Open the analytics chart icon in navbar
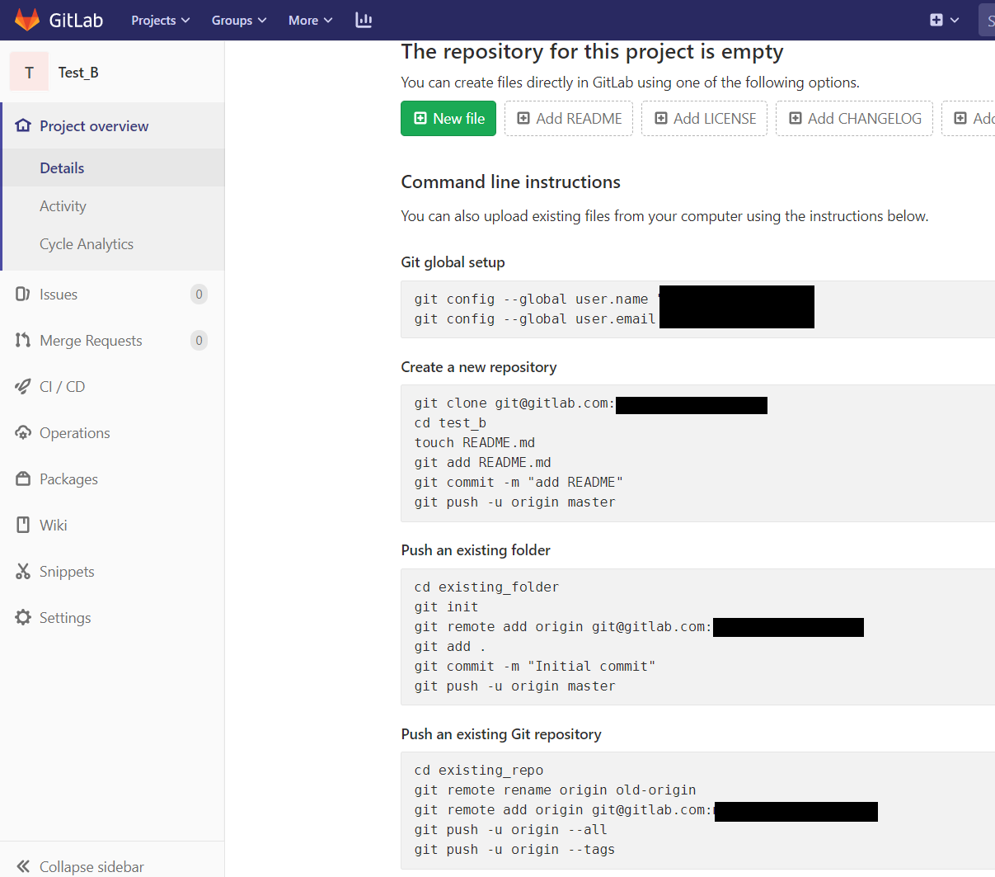This screenshot has width=995, height=877. (364, 20)
